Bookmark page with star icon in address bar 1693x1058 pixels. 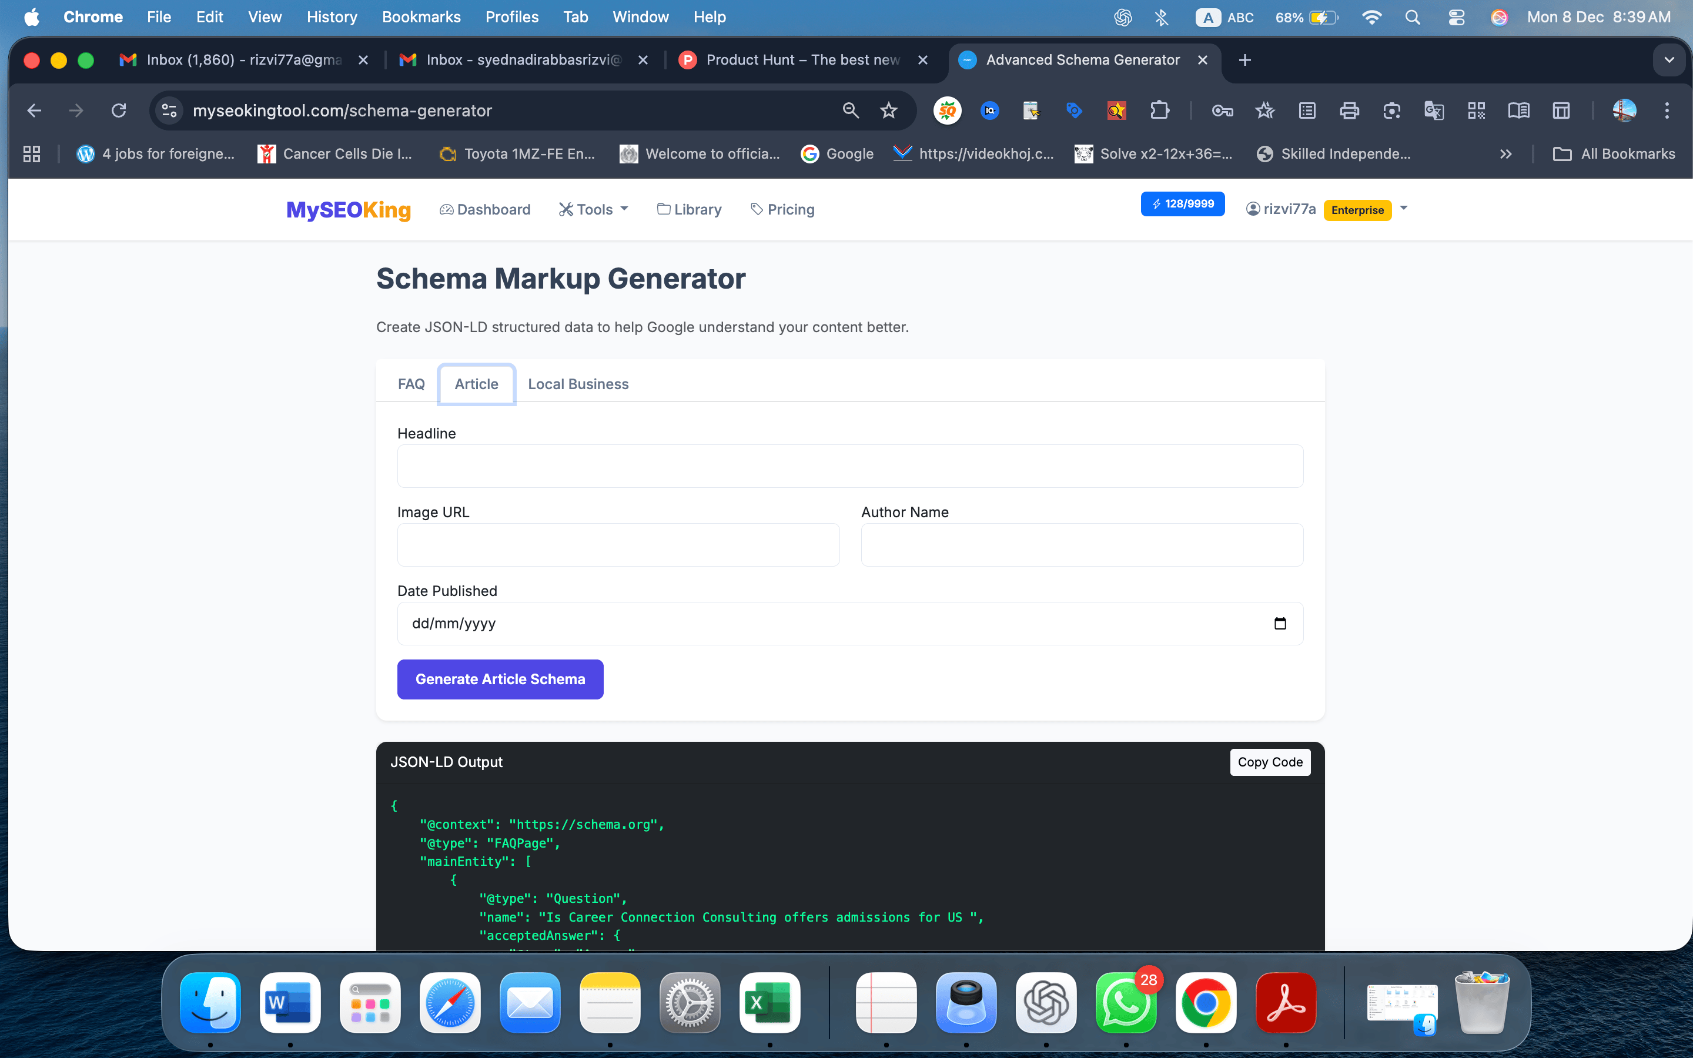coord(888,111)
